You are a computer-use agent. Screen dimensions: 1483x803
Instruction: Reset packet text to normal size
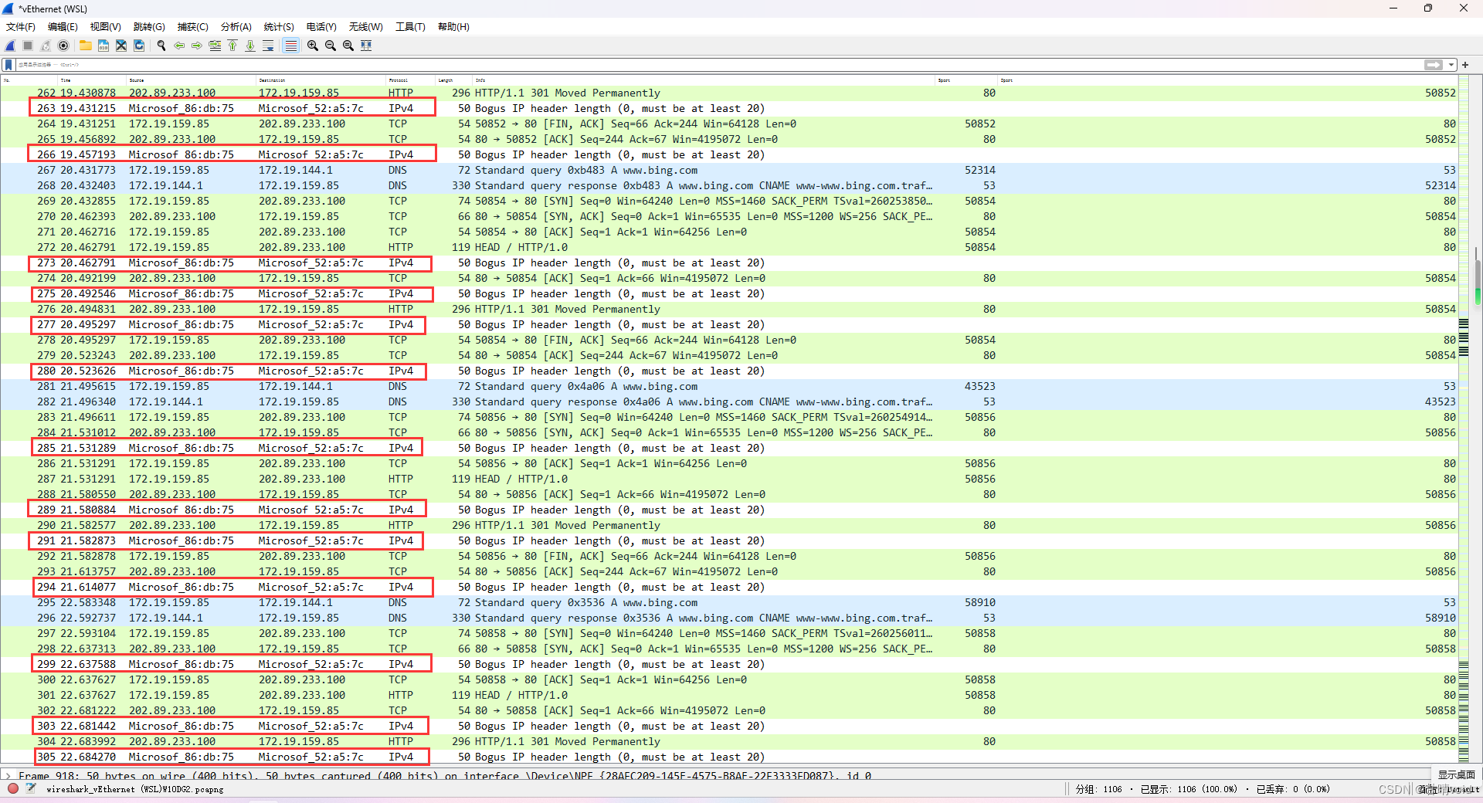348,46
